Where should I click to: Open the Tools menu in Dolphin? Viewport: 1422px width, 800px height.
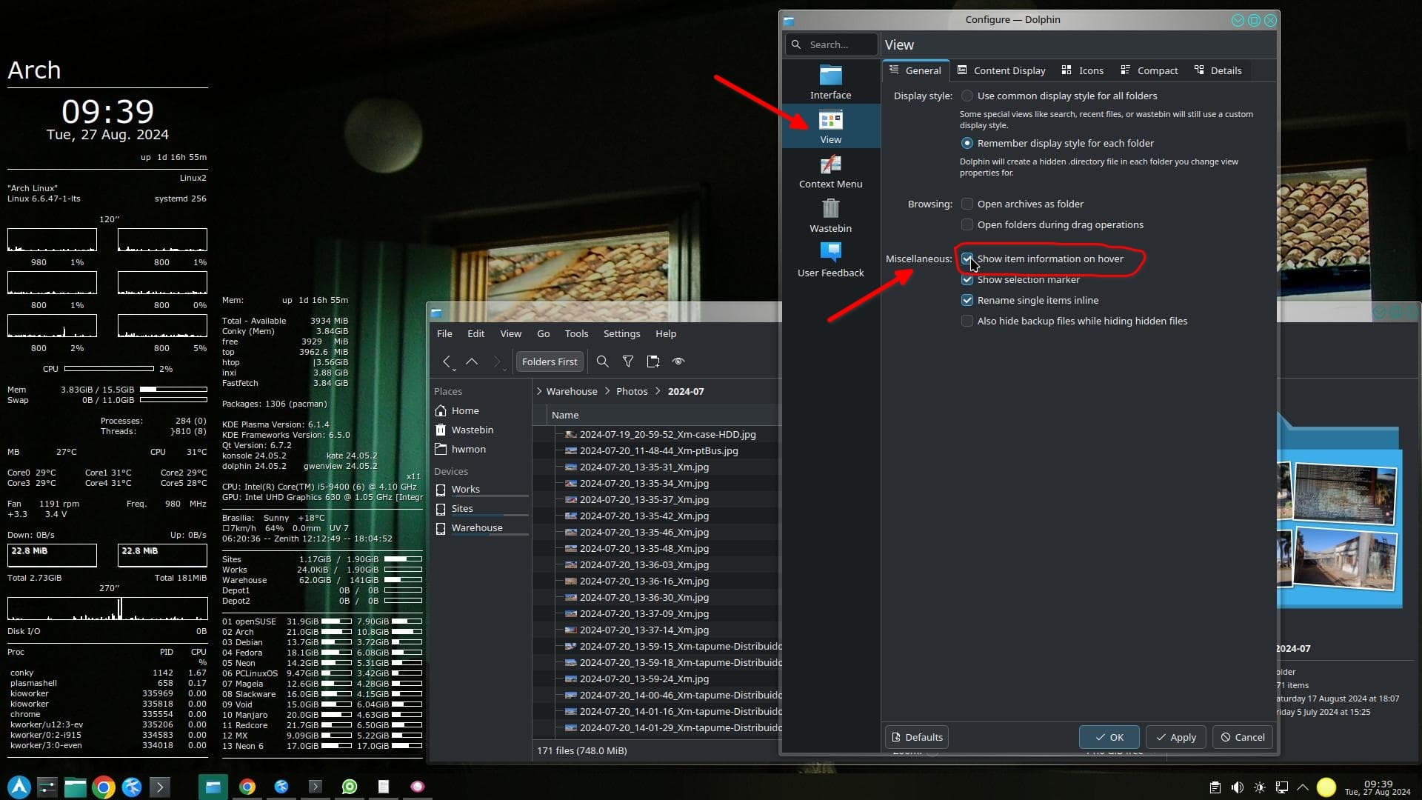tap(576, 333)
